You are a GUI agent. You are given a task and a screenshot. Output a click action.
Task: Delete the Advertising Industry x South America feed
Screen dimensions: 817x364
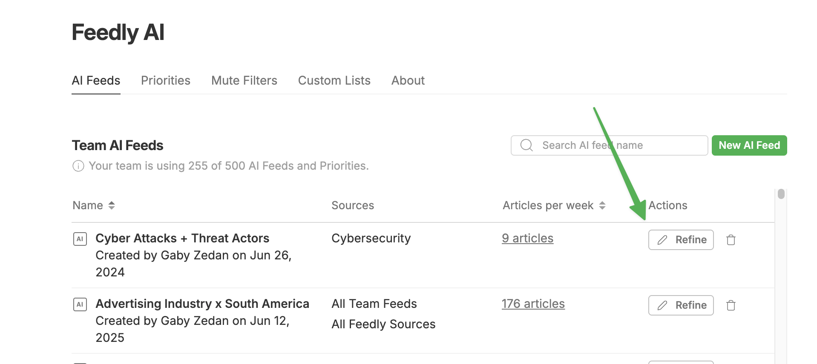tap(731, 305)
